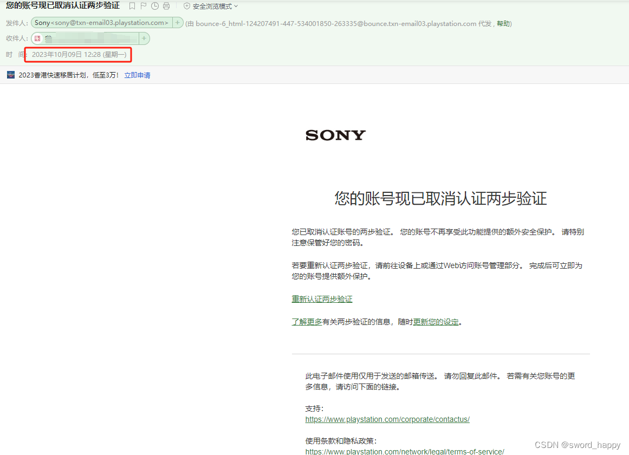
Task: Open the 重新认证两步验证 link
Action: click(322, 299)
